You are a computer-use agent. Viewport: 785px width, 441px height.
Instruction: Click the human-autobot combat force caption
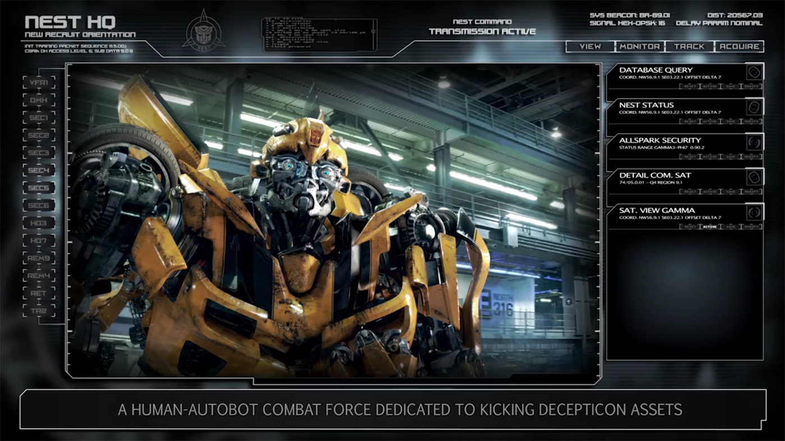[x=400, y=409]
